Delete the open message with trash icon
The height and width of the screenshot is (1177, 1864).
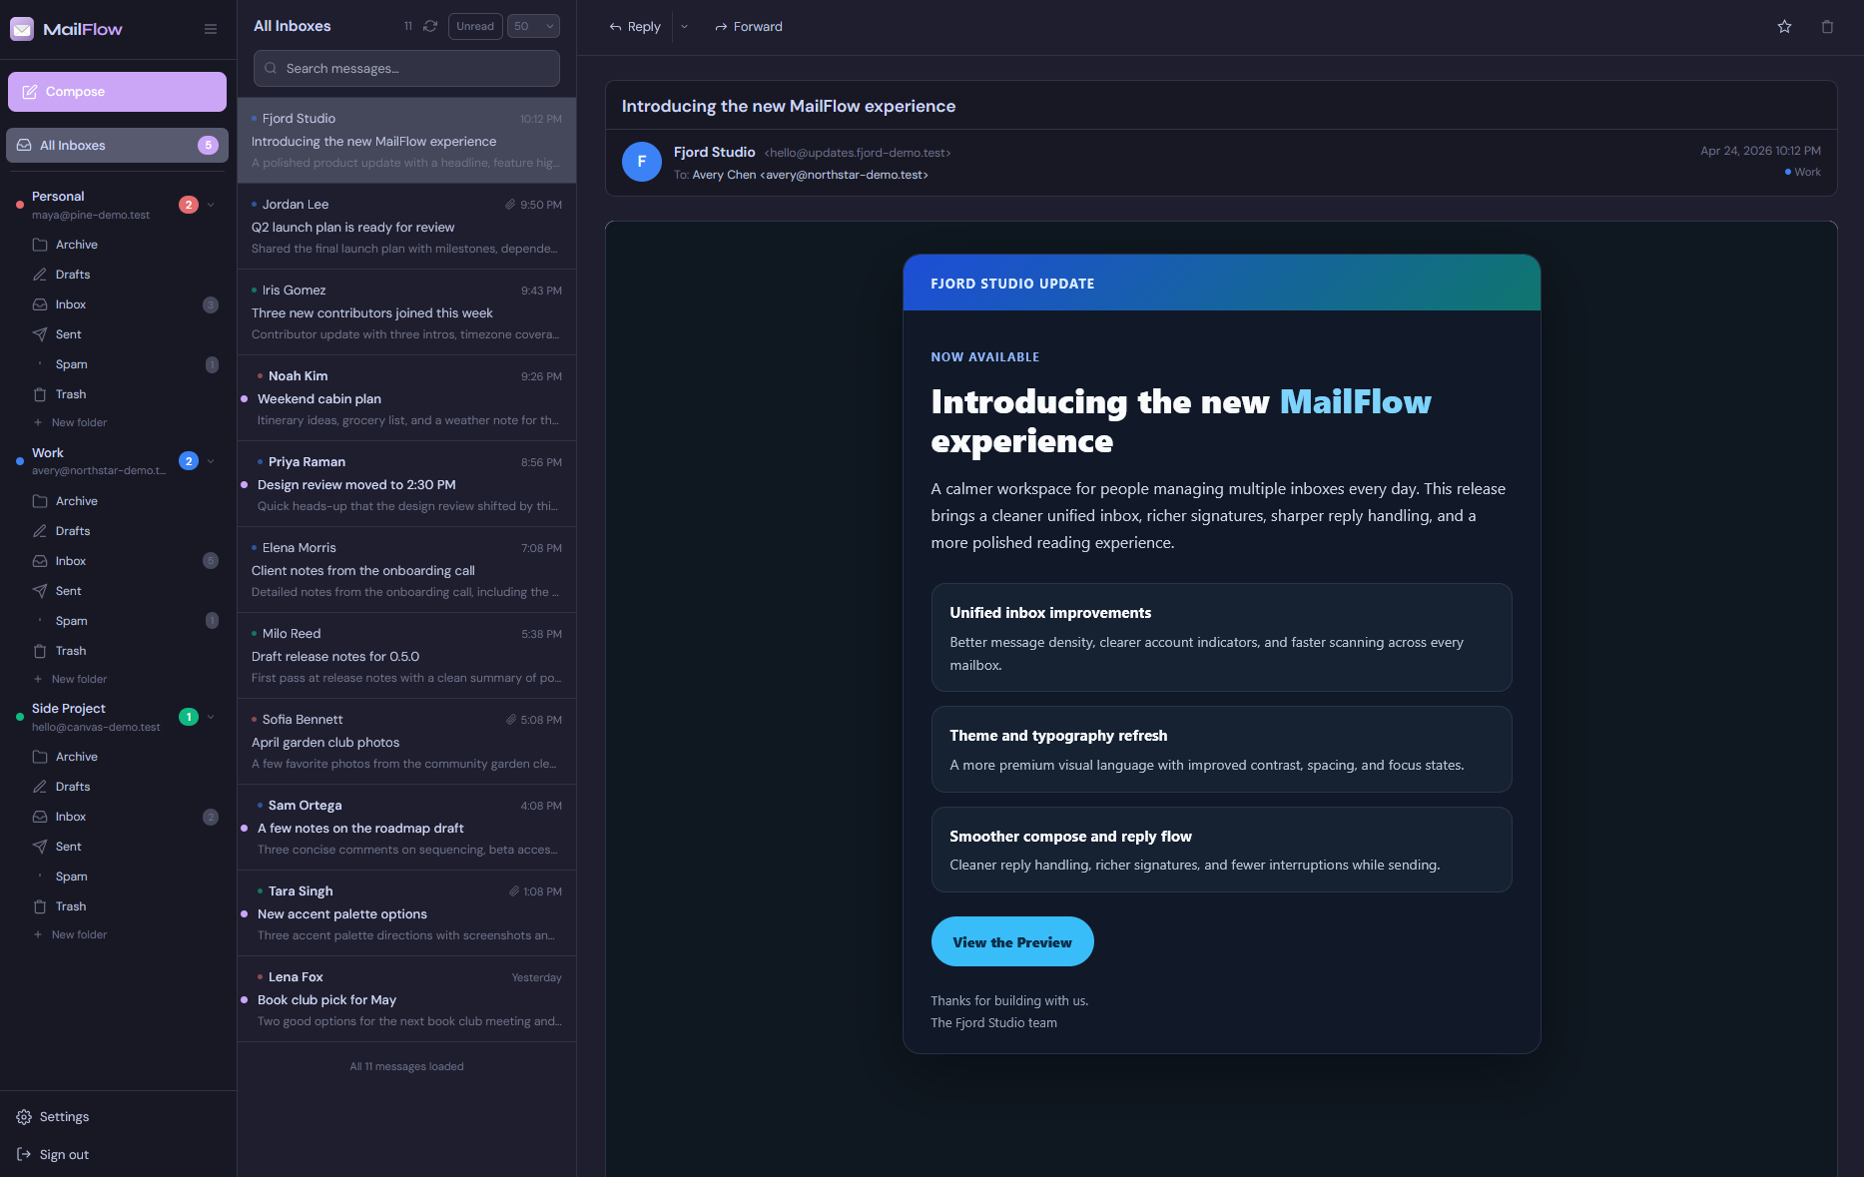click(1827, 27)
